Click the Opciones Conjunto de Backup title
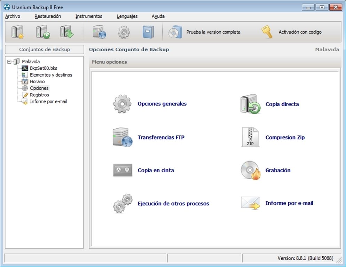The image size is (346, 267). [129, 49]
